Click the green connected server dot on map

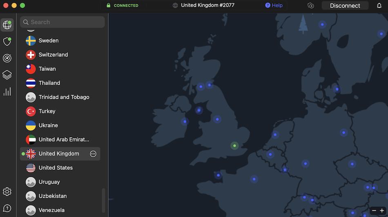(x=234, y=146)
